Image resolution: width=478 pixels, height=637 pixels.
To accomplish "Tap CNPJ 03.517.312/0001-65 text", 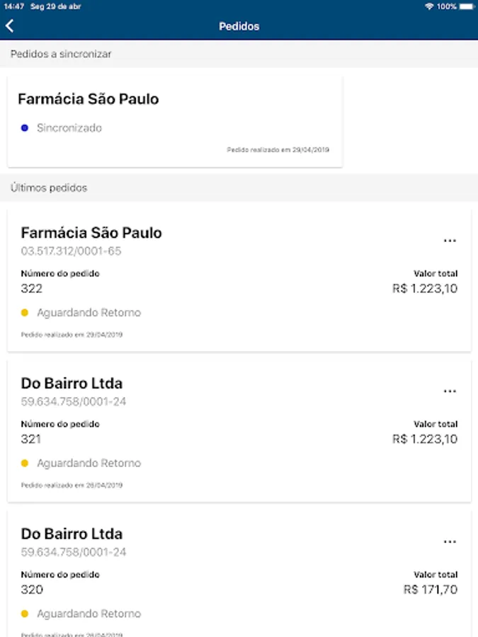I will coord(71,251).
